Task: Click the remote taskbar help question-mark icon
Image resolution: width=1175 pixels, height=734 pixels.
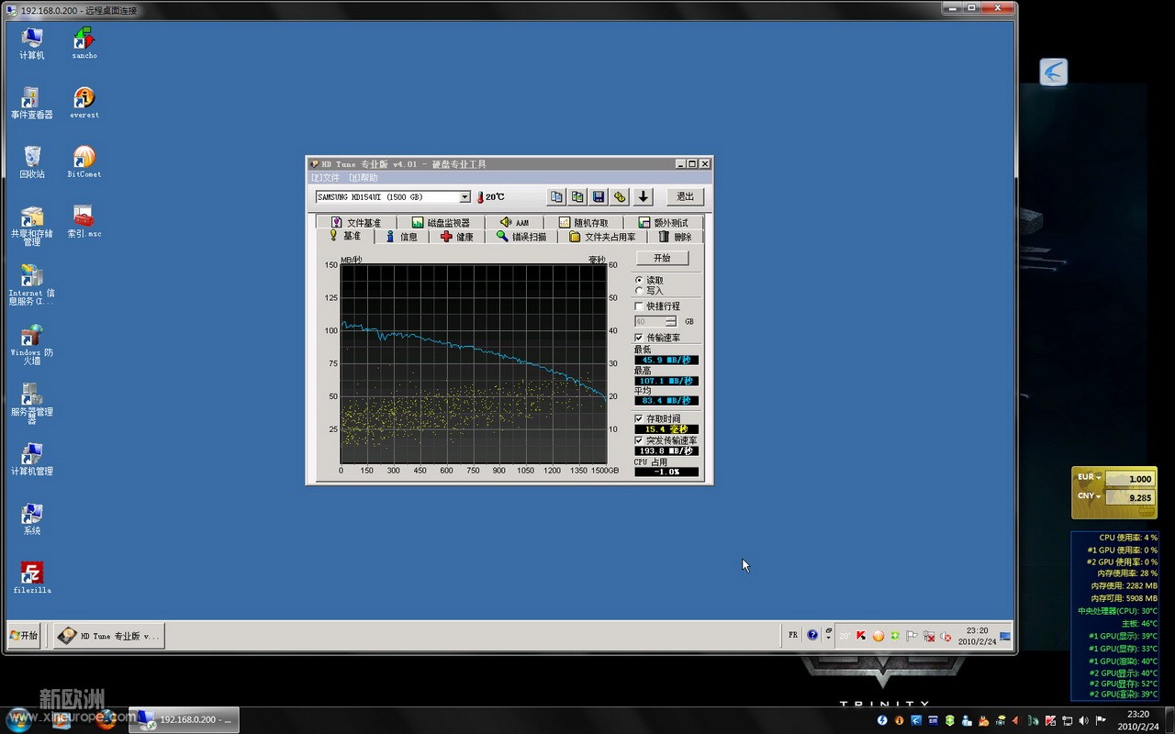Action: tap(812, 635)
